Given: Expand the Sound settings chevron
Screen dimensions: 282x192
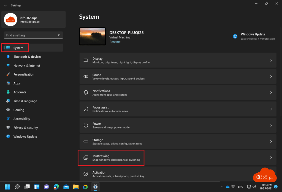Looking at the screenshot, I should (x=271, y=76).
